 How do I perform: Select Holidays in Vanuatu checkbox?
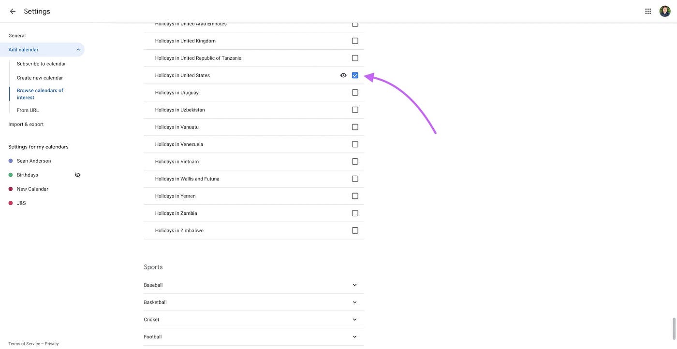(x=355, y=127)
